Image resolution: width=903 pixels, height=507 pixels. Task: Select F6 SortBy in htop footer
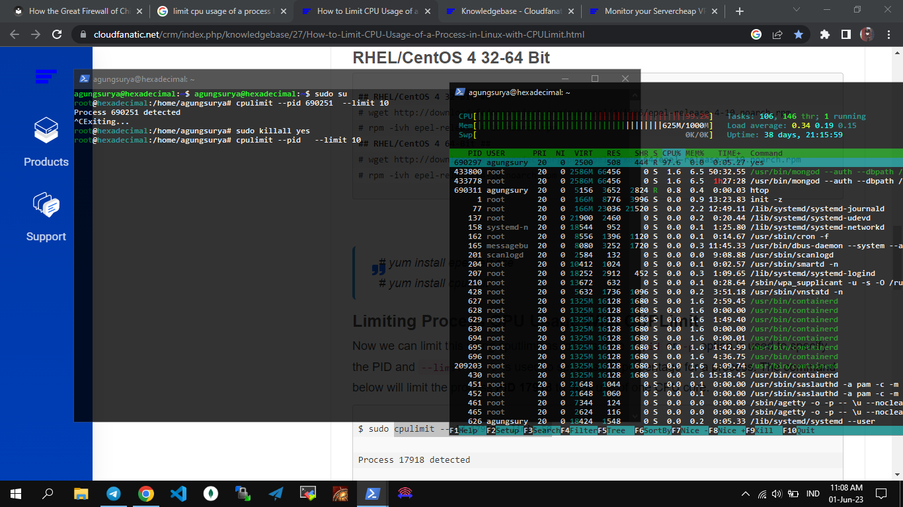point(652,430)
